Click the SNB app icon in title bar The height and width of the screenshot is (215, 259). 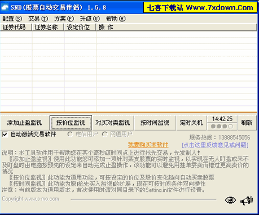coord(5,7)
